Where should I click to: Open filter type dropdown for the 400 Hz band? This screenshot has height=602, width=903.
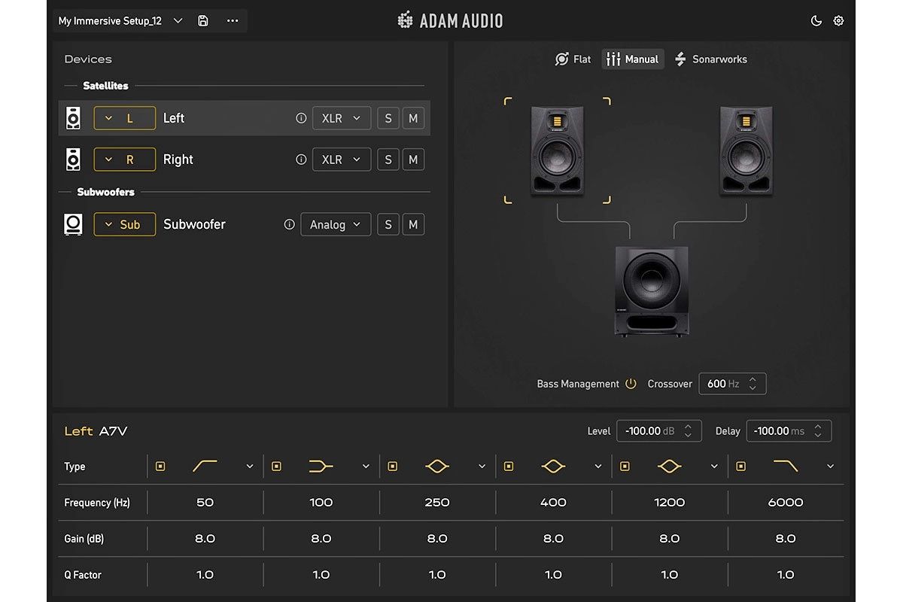pyautogui.click(x=598, y=467)
